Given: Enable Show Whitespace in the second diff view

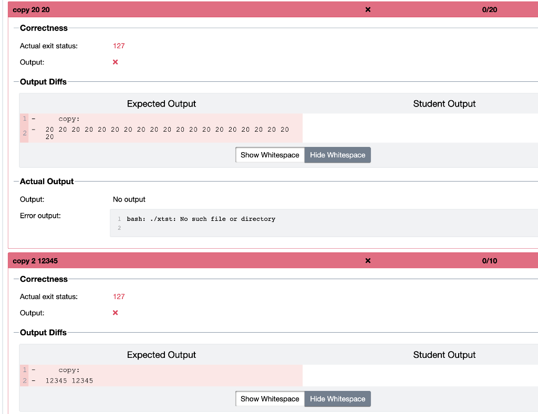Looking at the screenshot, I should pos(270,399).
